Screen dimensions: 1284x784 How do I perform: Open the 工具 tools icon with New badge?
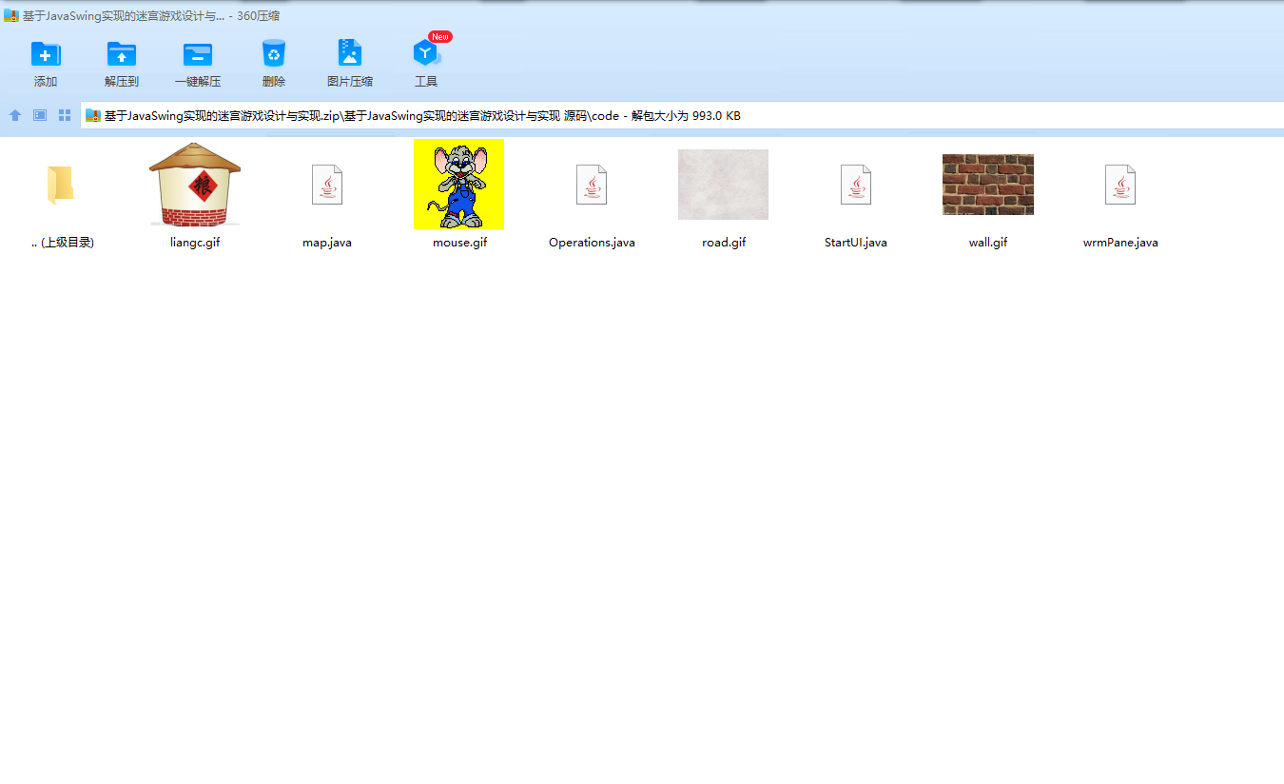click(x=426, y=53)
